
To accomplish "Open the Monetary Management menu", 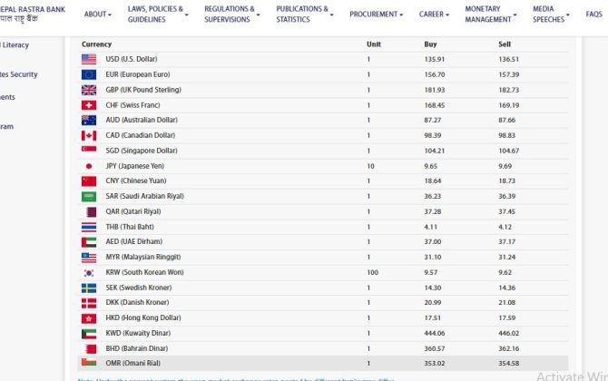I will point(490,15).
